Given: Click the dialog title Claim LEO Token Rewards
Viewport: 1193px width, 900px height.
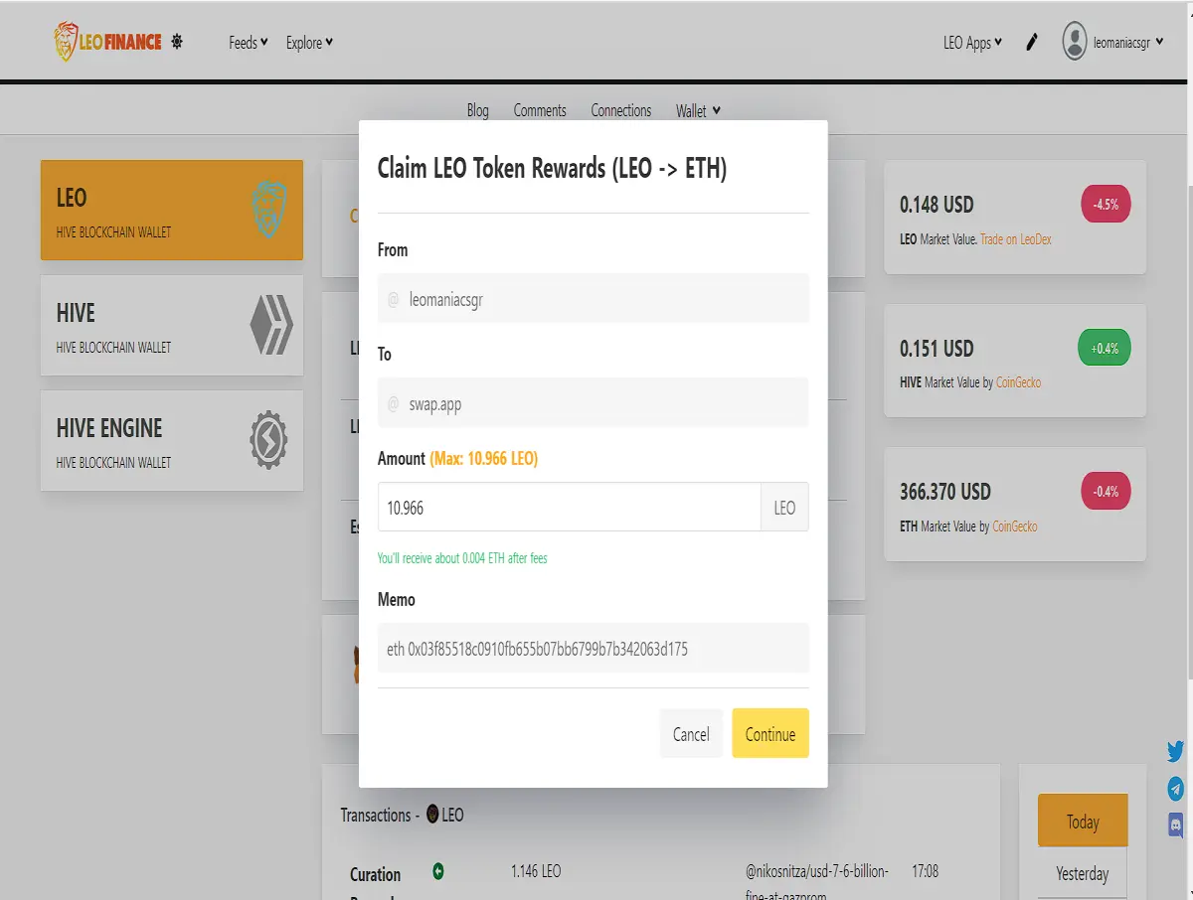Looking at the screenshot, I should coord(552,168).
